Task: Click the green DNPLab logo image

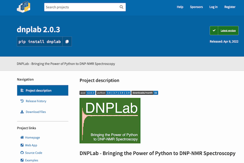Action: click(110, 121)
